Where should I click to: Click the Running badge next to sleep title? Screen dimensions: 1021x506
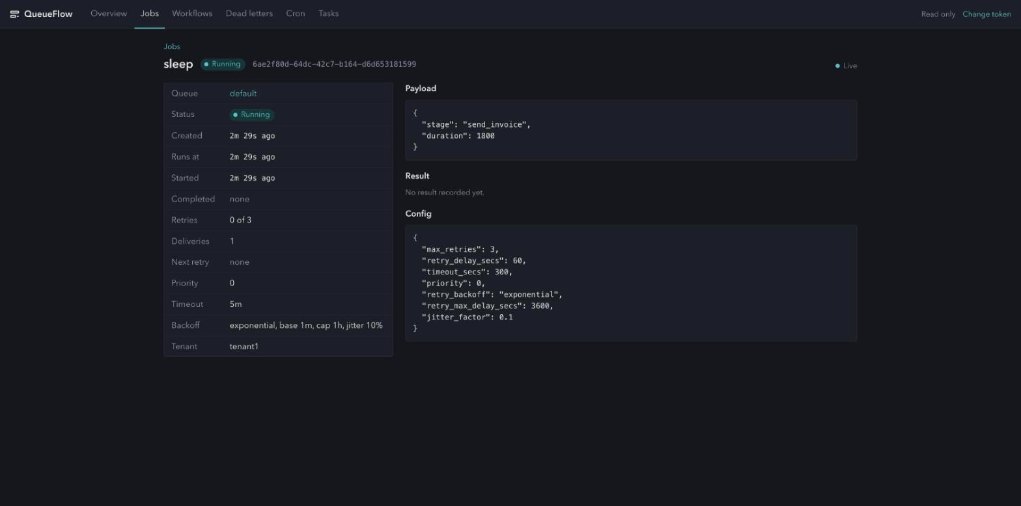(x=223, y=64)
